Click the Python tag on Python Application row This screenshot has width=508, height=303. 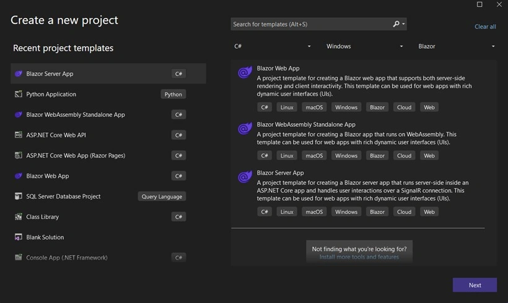point(173,94)
